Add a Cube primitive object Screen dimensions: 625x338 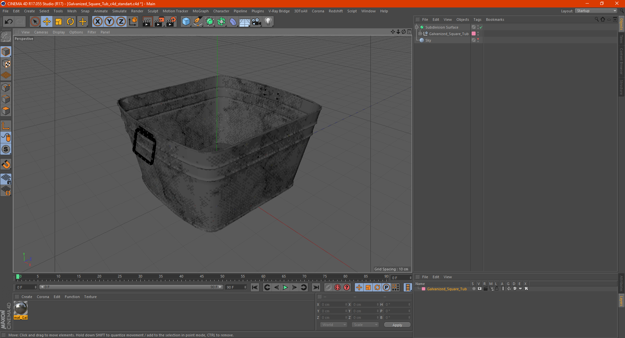point(186,22)
